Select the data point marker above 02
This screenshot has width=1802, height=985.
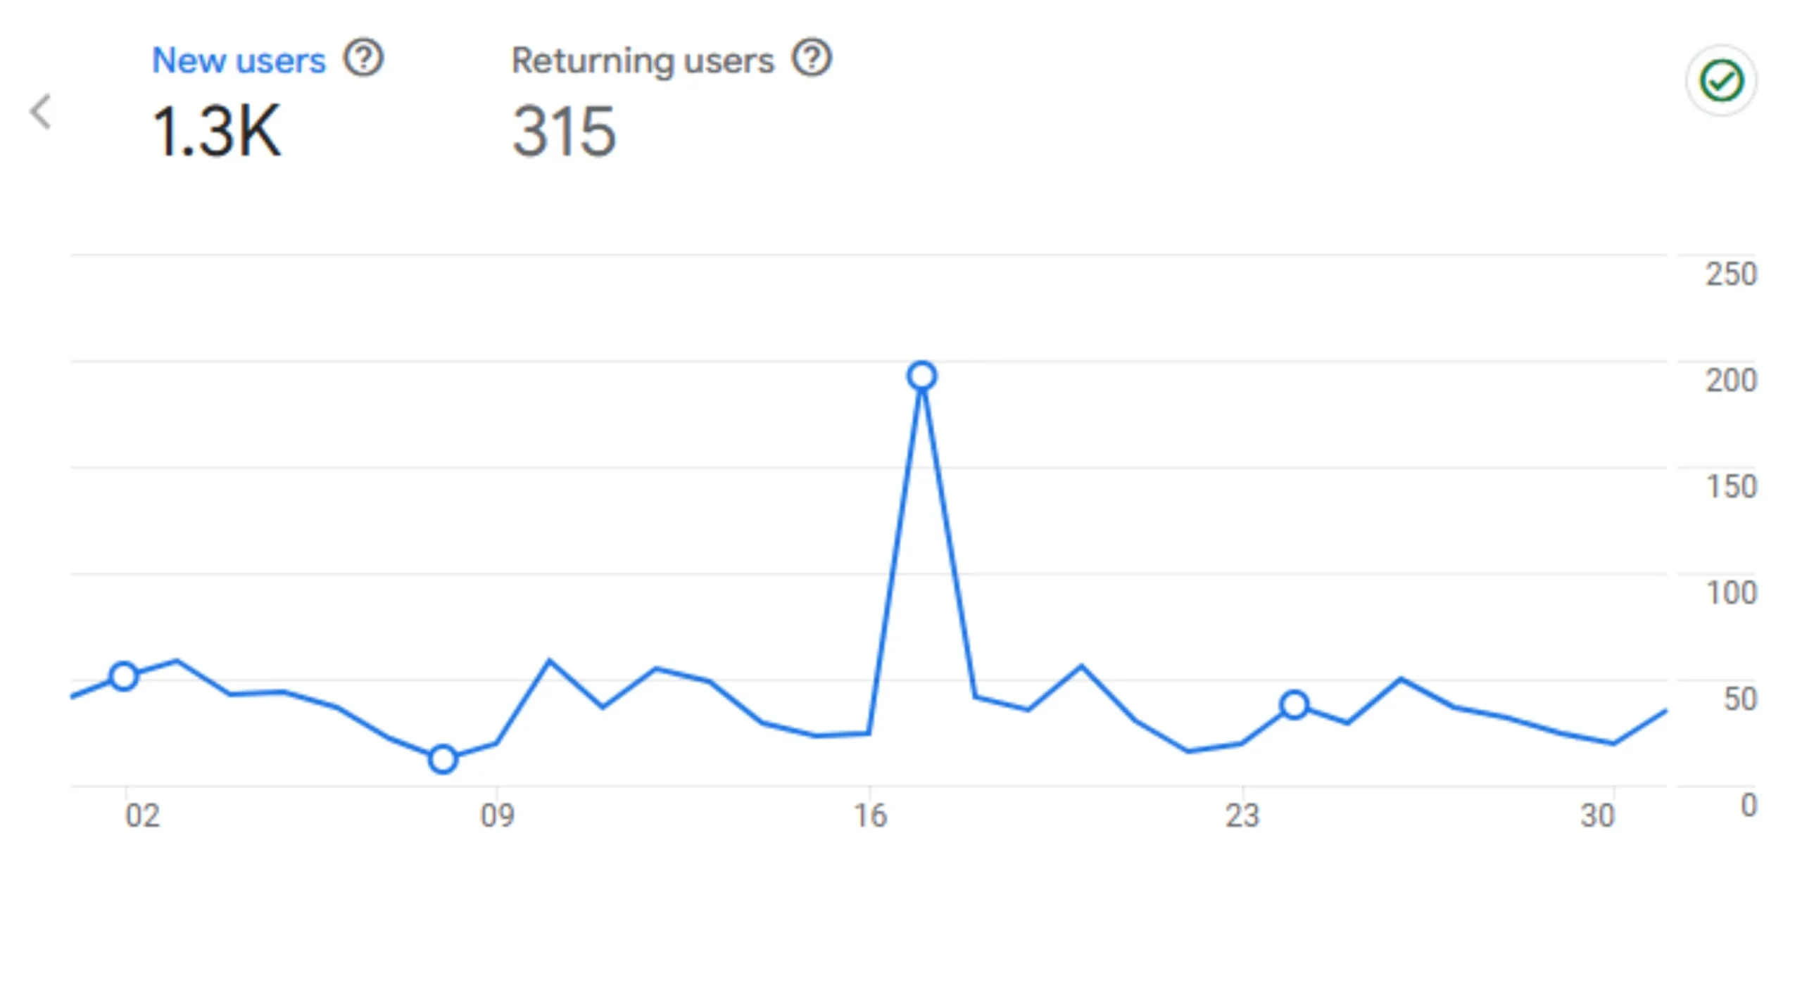point(124,677)
